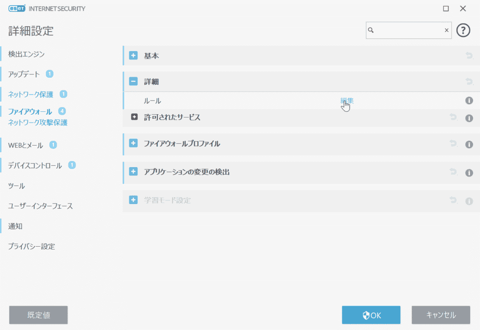The image size is (480, 330).
Task: Click the badge next to ファイアウォール
Action: 62,111
